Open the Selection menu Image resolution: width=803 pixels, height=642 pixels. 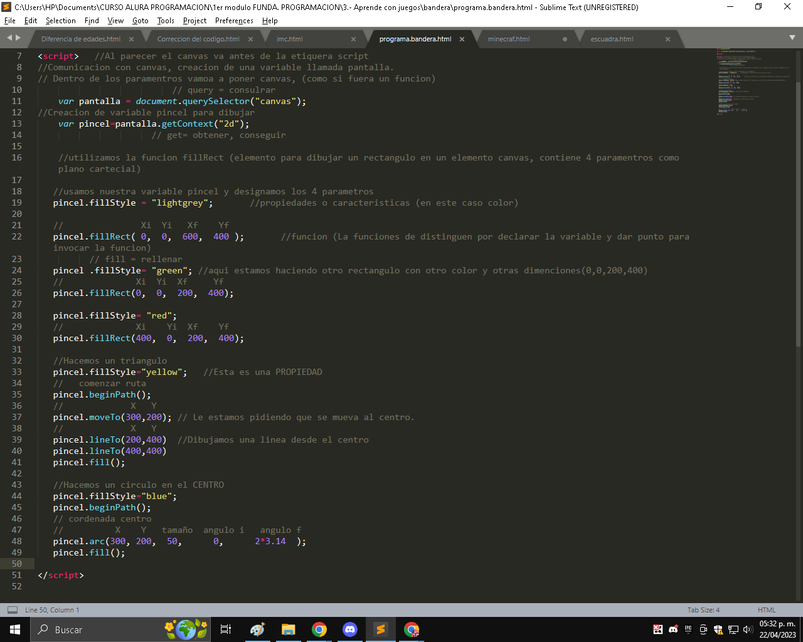click(x=60, y=21)
